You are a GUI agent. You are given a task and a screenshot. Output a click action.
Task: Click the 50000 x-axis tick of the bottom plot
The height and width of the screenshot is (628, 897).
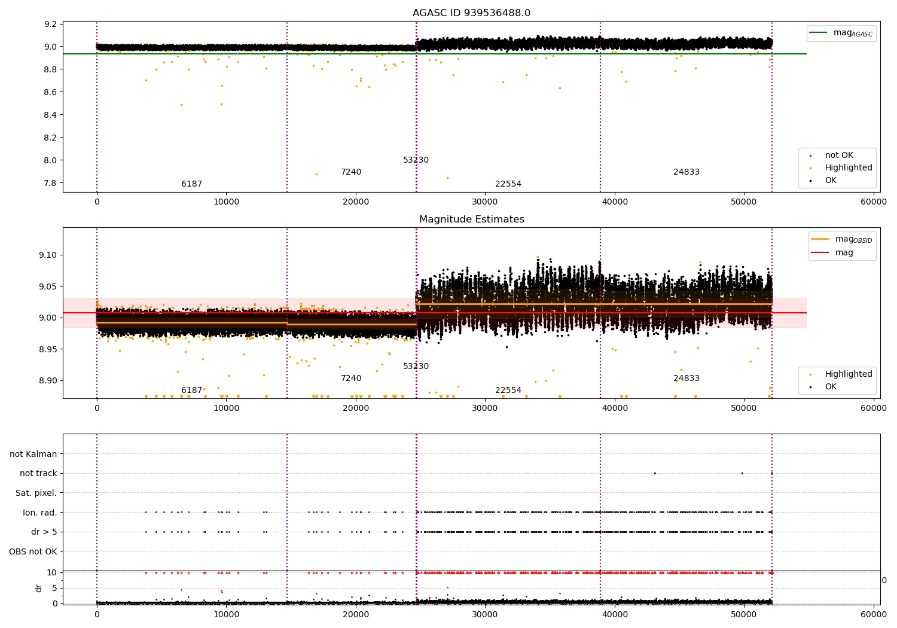745,614
